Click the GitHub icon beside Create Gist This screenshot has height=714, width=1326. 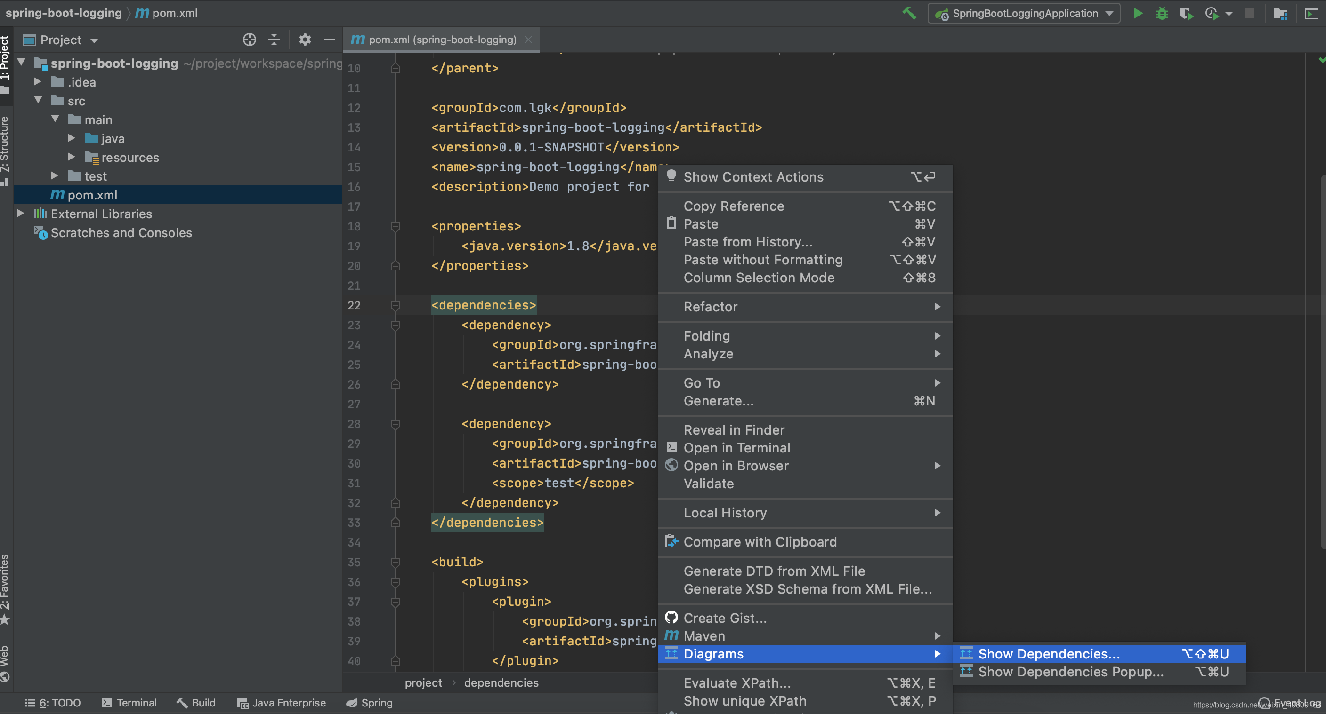671,617
